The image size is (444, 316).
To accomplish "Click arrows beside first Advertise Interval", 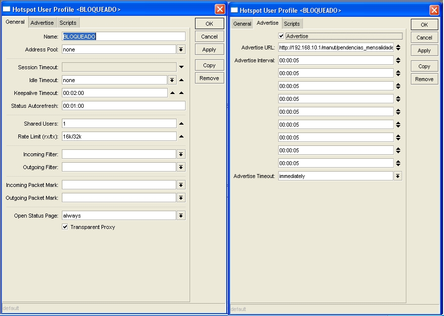I will tap(398, 60).
